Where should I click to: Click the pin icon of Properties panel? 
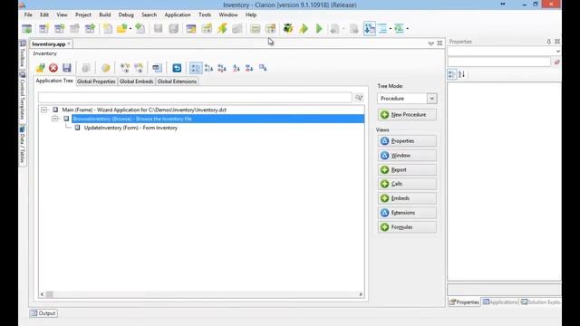point(549,42)
